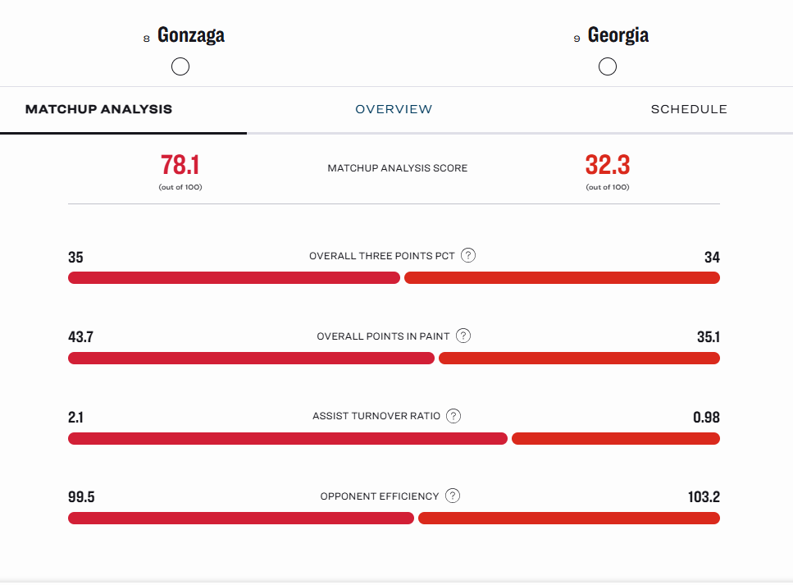Image resolution: width=793 pixels, height=585 pixels.
Task: Click Georgia's 32.3 matchup analysis score
Action: 608,165
